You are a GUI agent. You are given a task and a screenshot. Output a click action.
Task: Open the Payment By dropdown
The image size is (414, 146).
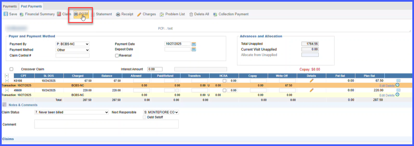pyautogui.click(x=73, y=44)
